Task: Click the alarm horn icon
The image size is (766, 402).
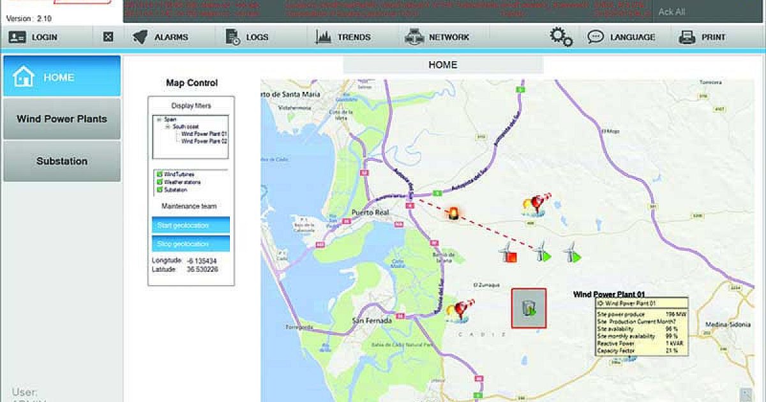Action: [140, 37]
